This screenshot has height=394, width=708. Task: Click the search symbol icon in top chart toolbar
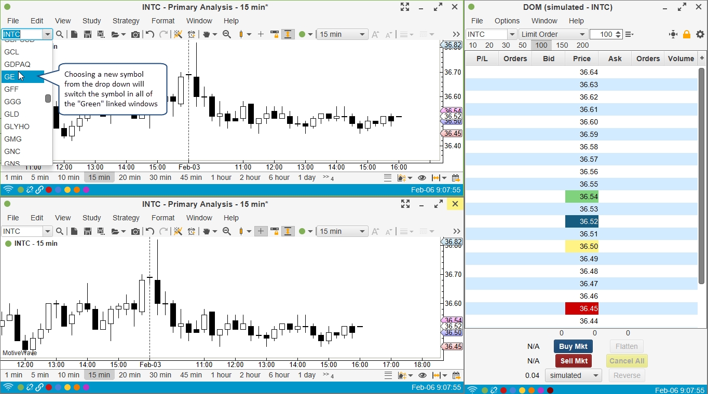(x=60, y=34)
